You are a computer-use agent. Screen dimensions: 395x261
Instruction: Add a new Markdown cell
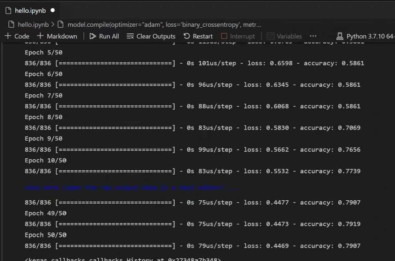[x=57, y=36]
